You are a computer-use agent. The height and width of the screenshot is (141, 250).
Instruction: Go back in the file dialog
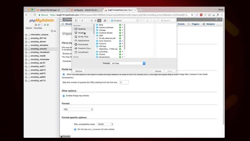(x=82, y=20)
